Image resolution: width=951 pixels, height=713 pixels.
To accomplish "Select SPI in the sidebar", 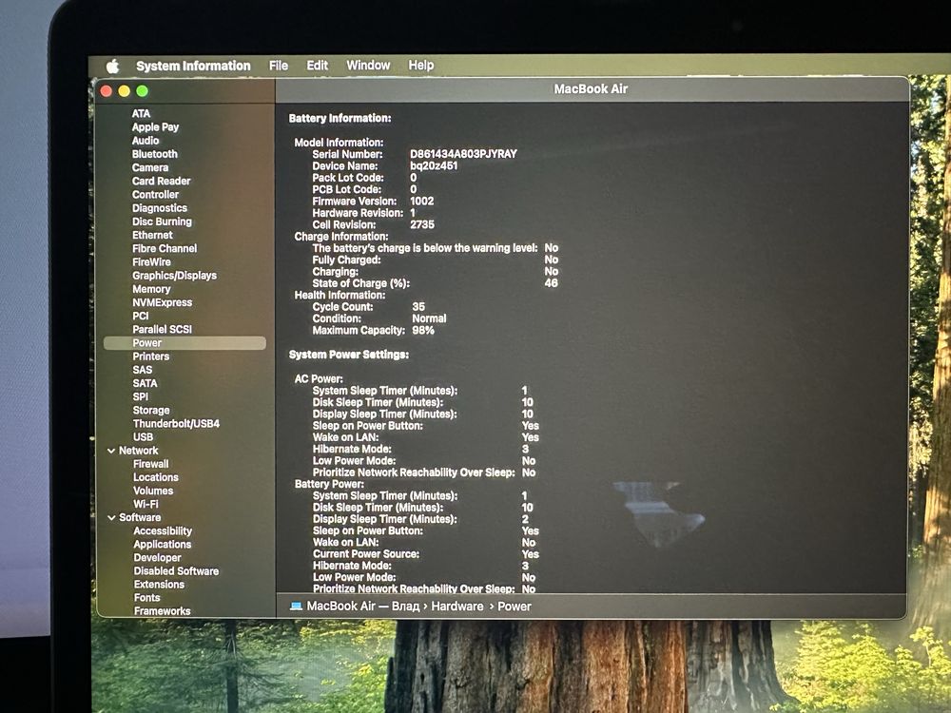I will point(140,396).
